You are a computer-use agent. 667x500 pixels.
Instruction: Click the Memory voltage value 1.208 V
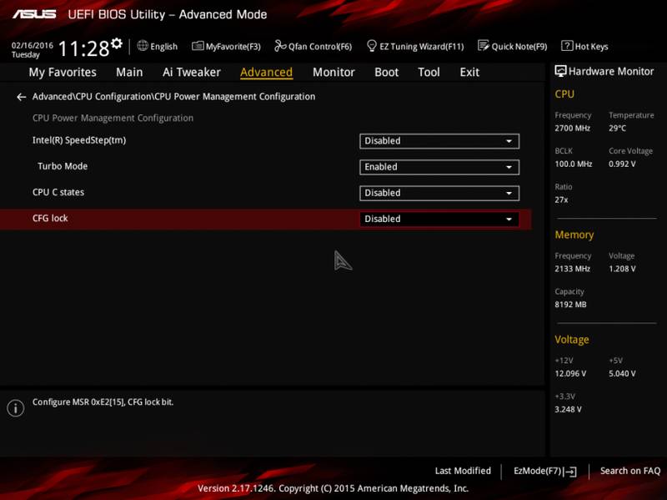coord(622,269)
